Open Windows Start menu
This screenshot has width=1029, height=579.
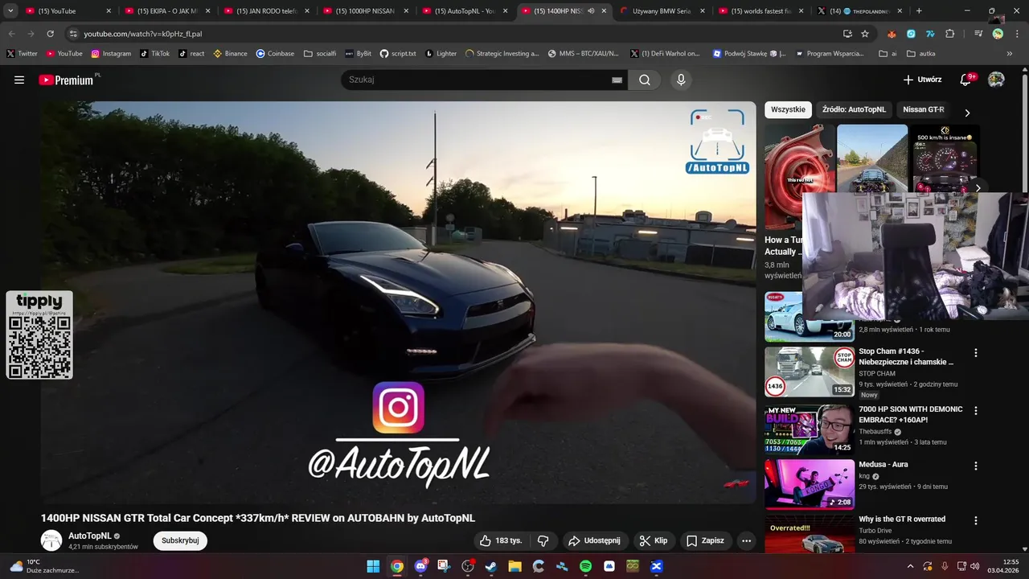[373, 566]
